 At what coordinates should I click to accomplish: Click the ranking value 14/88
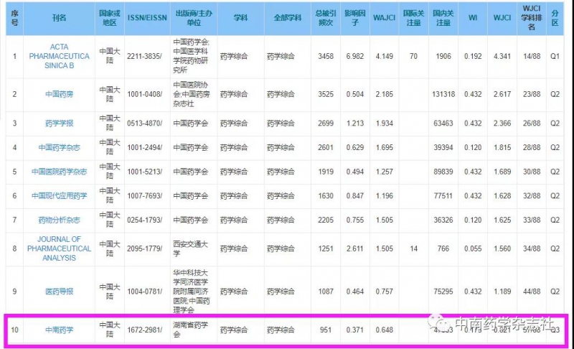click(x=532, y=56)
